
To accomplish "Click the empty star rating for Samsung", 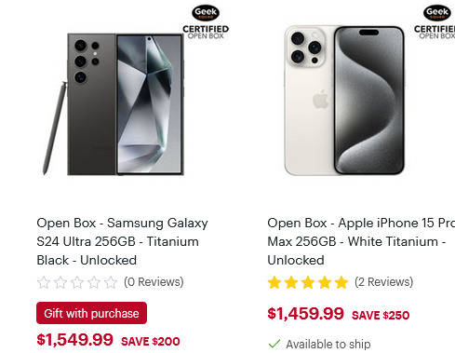I will (x=77, y=282).
